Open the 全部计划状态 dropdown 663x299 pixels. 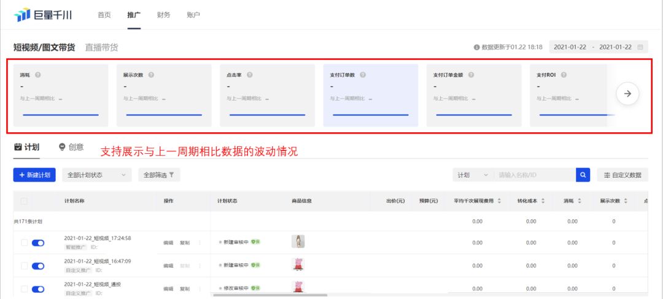tap(97, 175)
